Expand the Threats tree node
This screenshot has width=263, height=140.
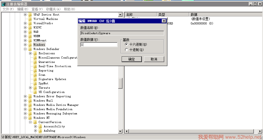(x=30, y=88)
